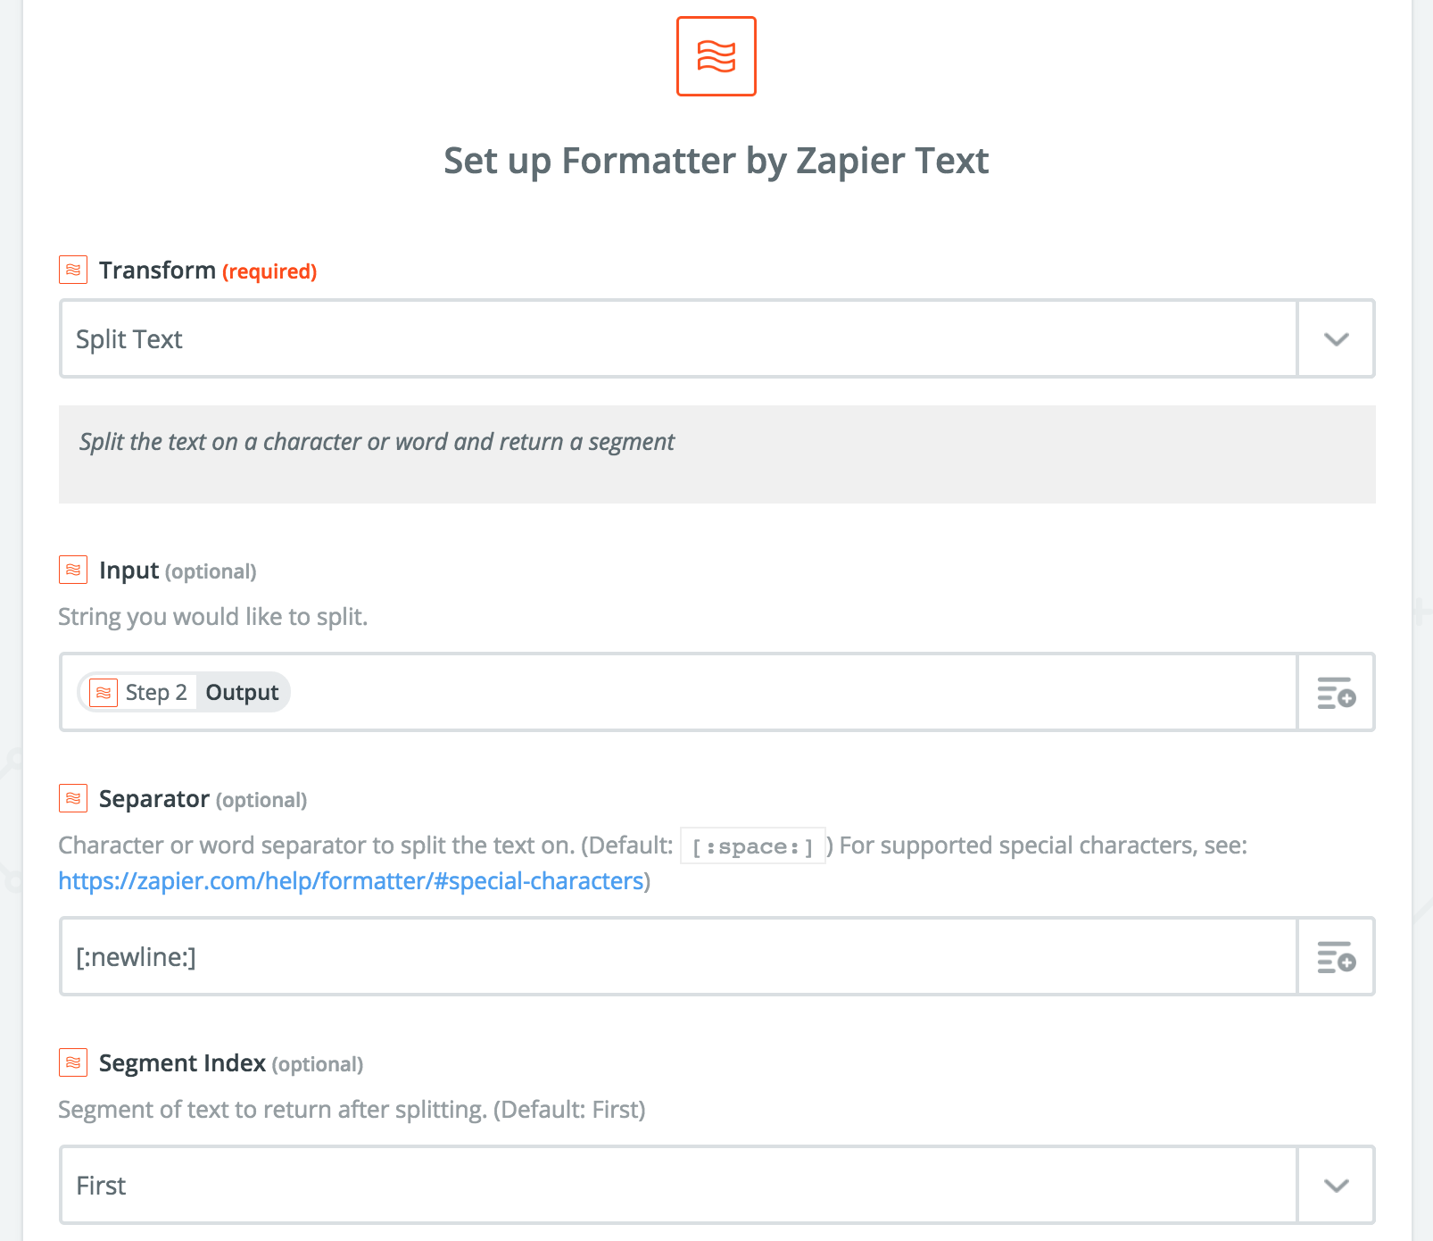Expand the Transform dropdown arrow
Screen dimensions: 1433x1241
(1336, 339)
